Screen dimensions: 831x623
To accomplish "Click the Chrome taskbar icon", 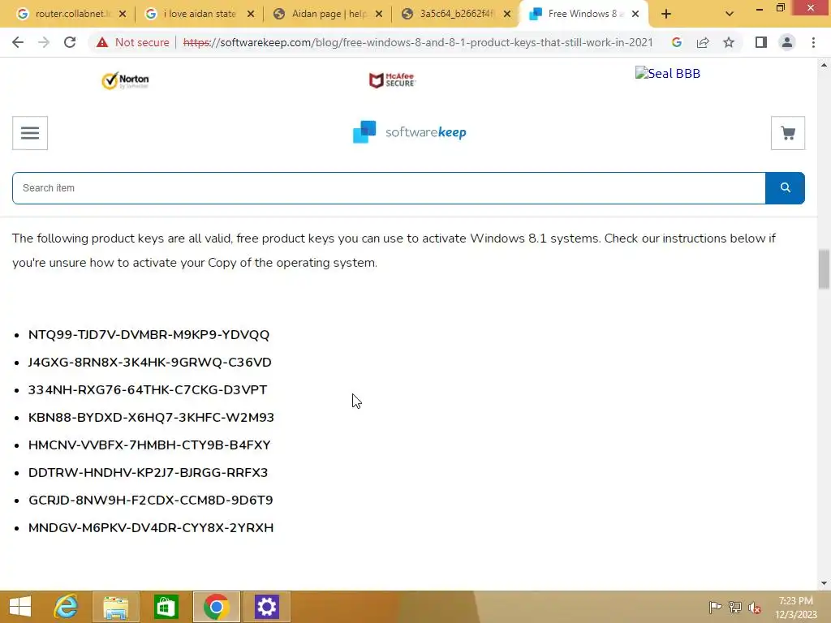I will click(x=216, y=607).
